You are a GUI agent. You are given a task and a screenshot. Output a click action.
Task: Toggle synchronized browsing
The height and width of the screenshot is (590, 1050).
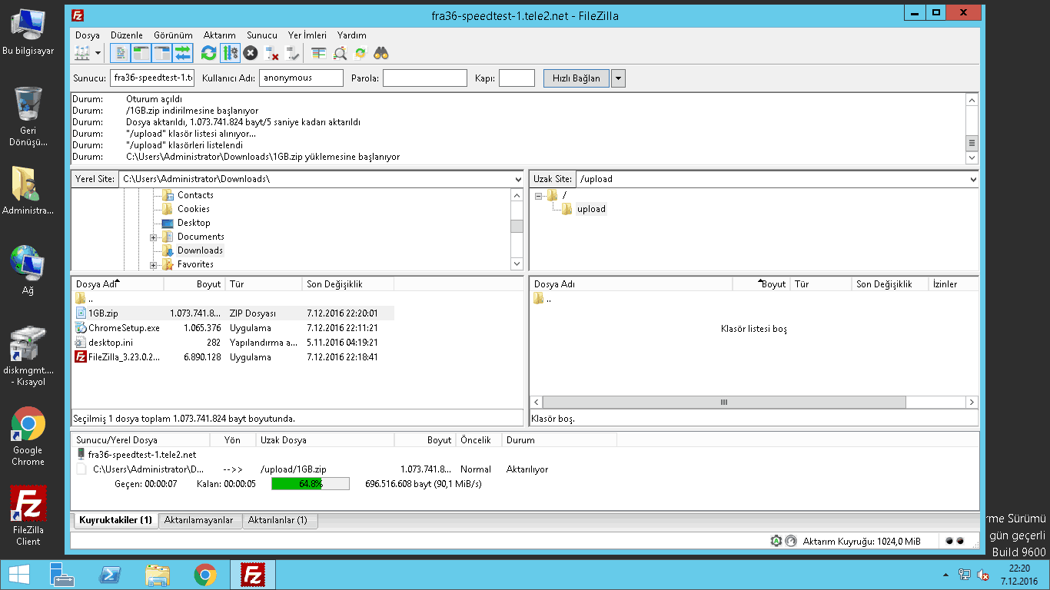[361, 53]
